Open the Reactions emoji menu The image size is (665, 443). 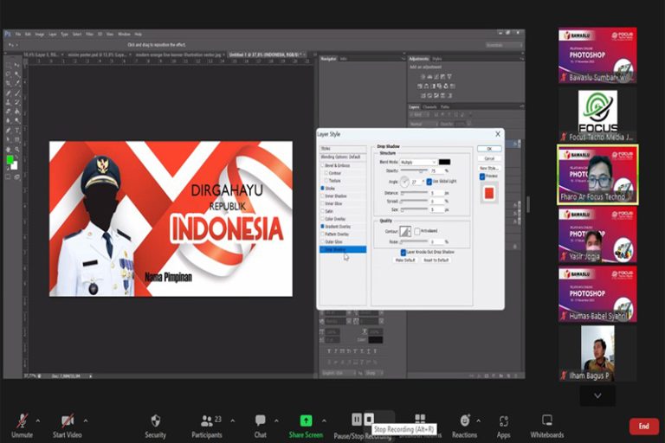(464, 421)
